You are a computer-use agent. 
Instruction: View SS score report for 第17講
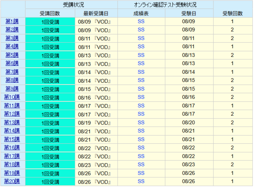tap(141, 156)
